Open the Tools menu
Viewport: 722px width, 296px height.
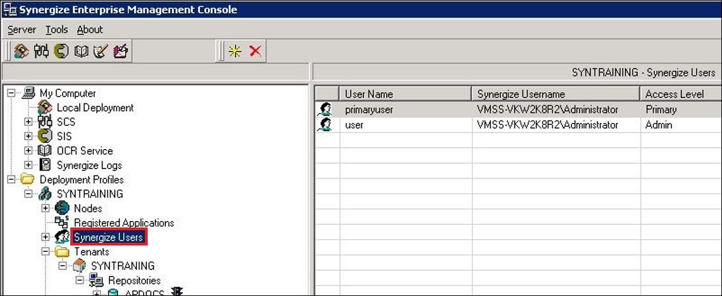[57, 30]
